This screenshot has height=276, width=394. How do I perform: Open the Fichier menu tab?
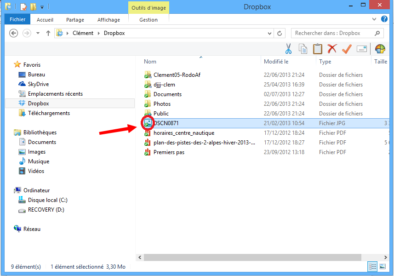pyautogui.click(x=17, y=19)
